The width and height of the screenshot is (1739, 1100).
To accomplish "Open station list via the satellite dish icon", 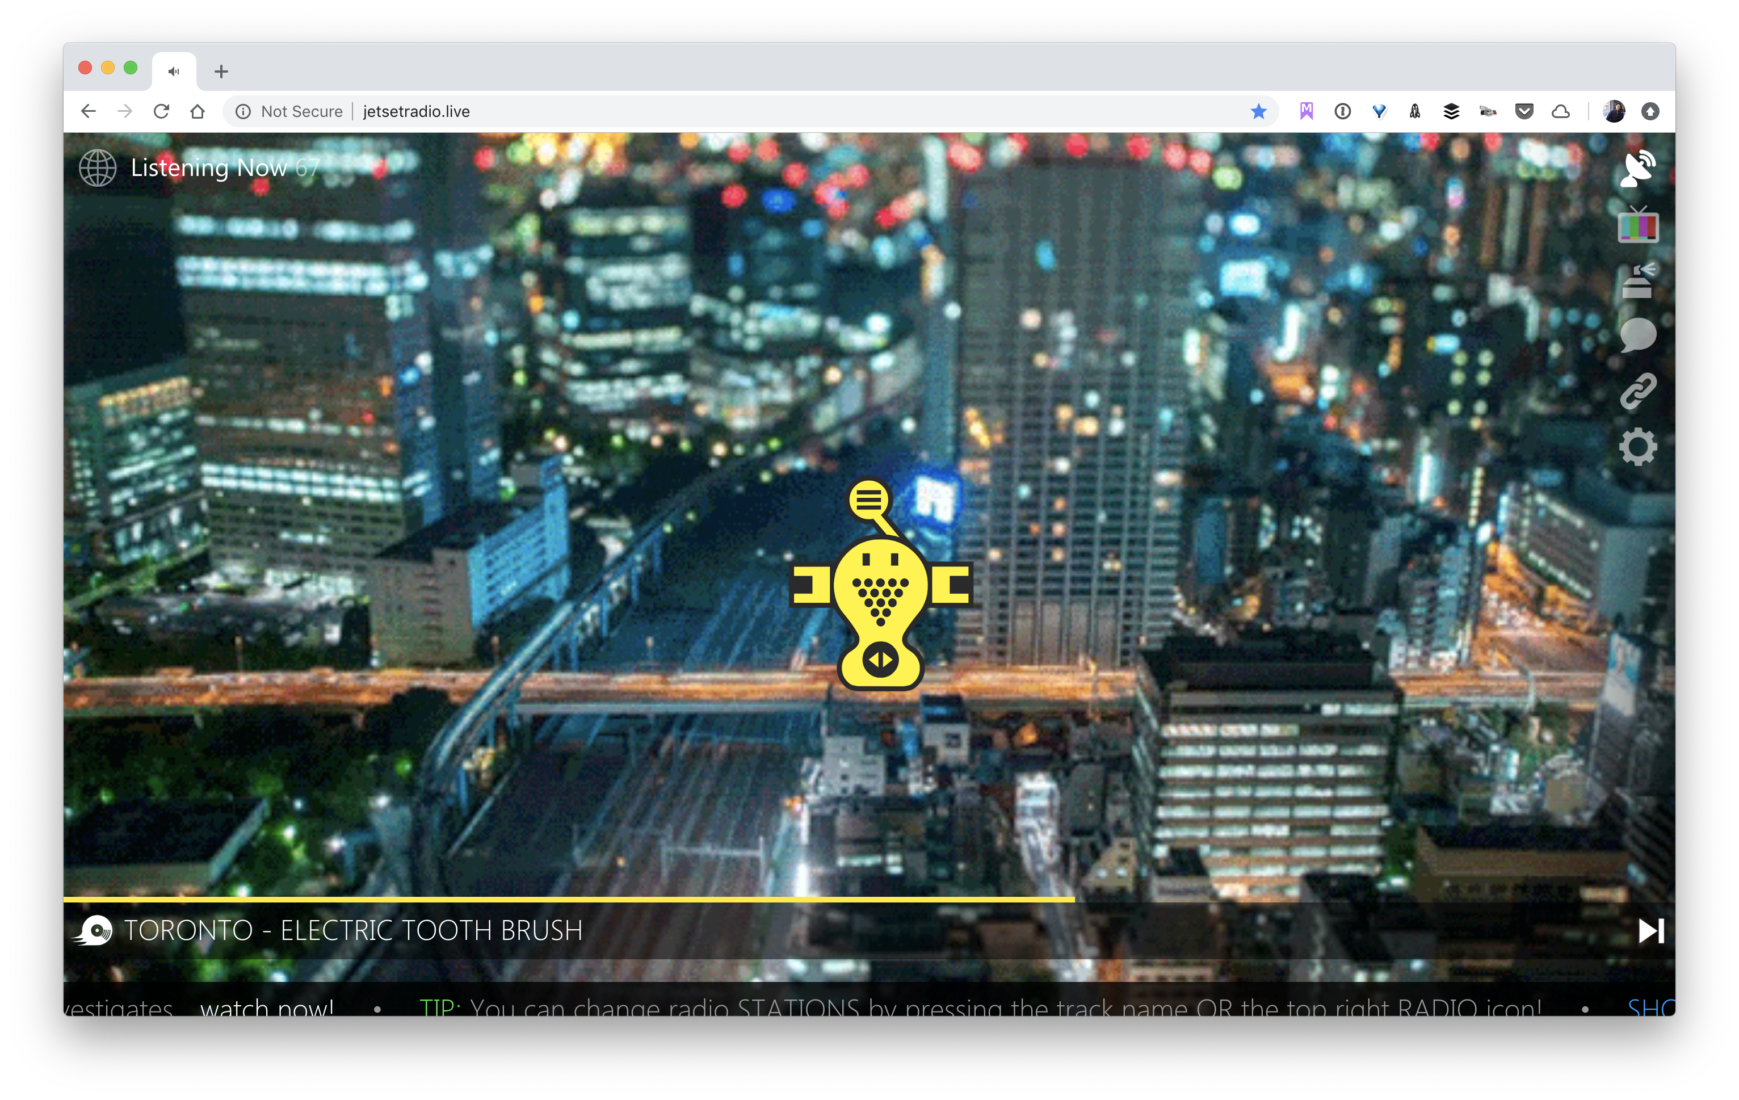I will [x=1638, y=168].
